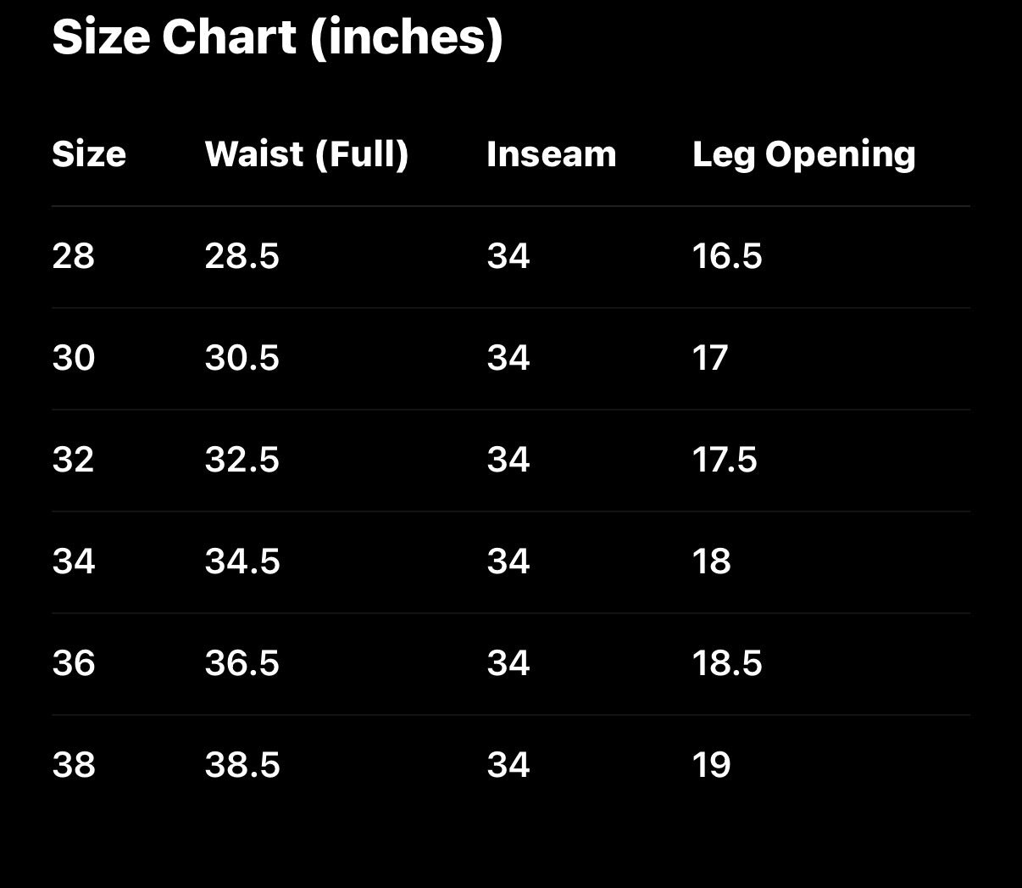Screen dimensions: 1022x888
Task: Click the 19 leg opening value
Action: [712, 765]
